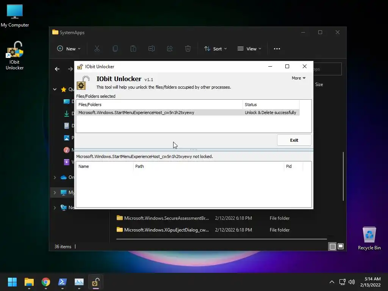
Task: Click Copy icon in SystemApps toolbar
Action: point(115,48)
